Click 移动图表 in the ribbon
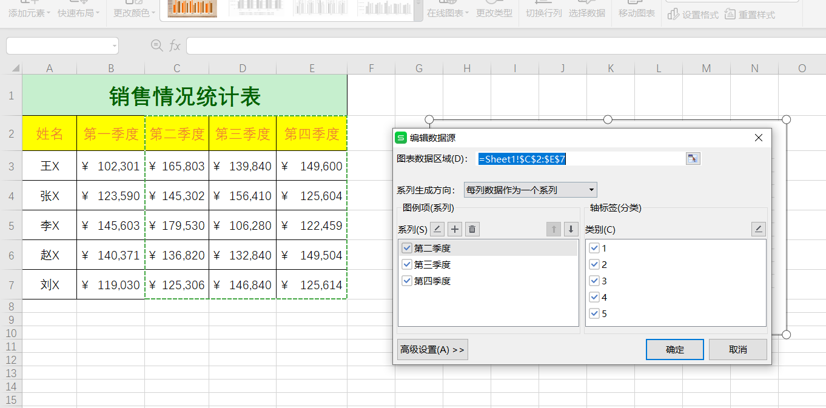 tap(637, 13)
